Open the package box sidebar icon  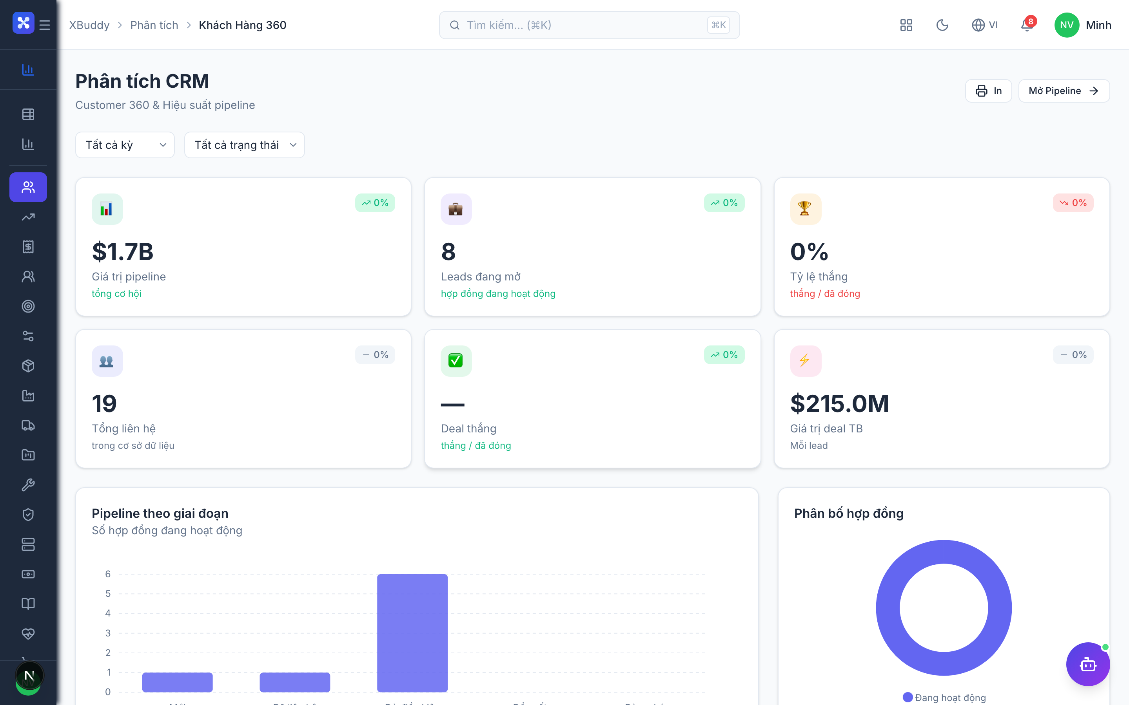click(28, 366)
